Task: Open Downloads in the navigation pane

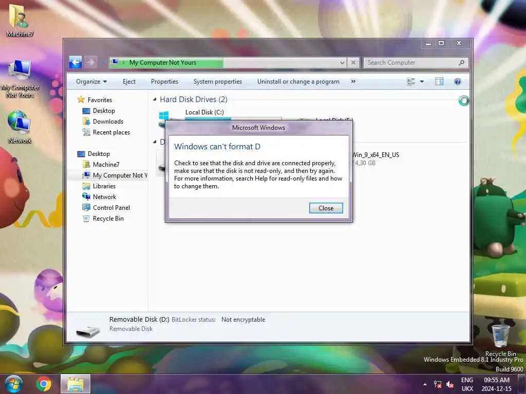Action: (108, 121)
